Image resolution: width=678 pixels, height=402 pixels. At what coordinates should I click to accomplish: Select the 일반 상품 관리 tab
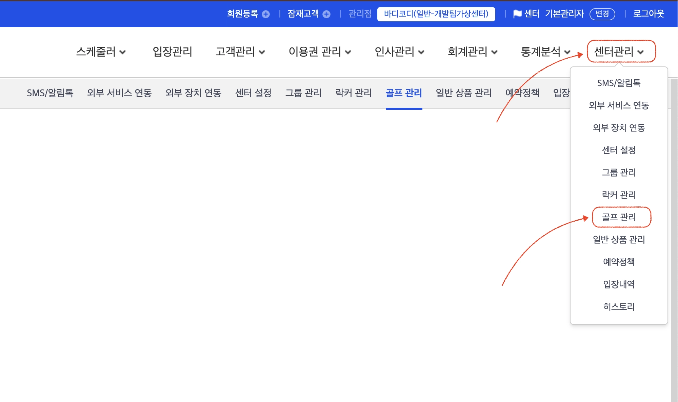pos(463,93)
